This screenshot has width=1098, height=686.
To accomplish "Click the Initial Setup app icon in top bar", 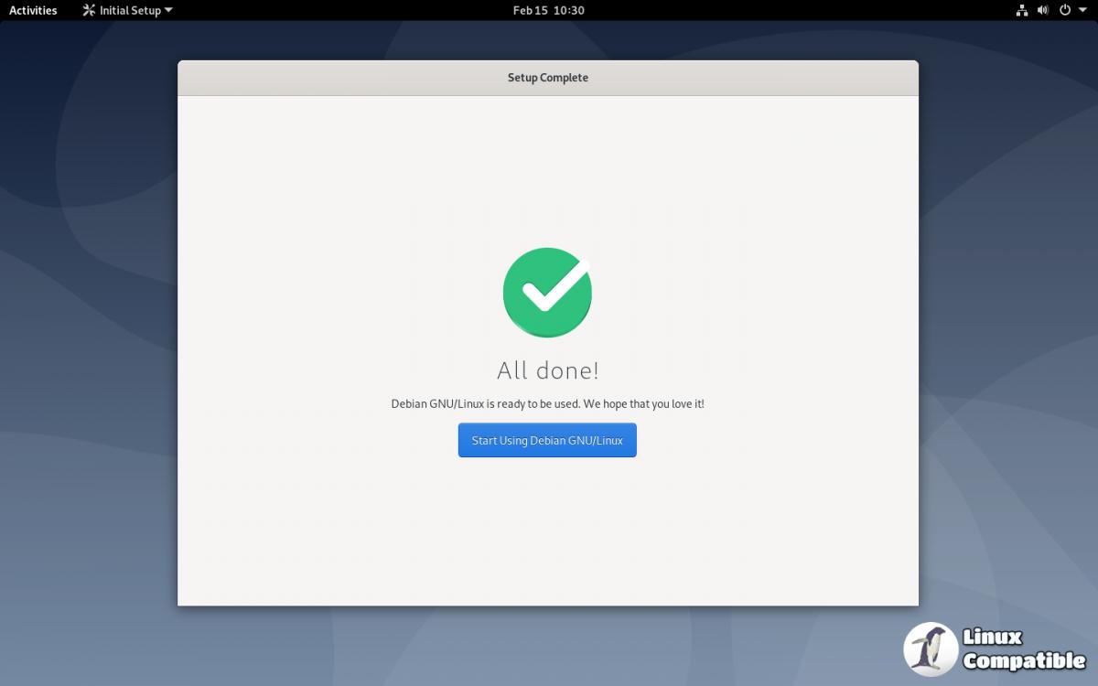I will pos(89,10).
